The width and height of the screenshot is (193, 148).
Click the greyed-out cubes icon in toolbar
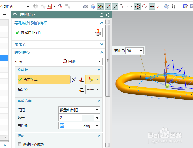click(x=36, y=6)
